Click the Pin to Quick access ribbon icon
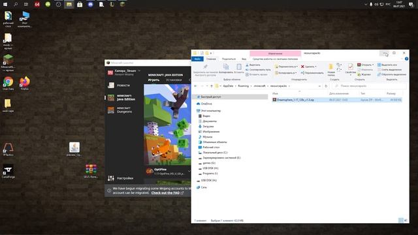Image resolution: width=418 pixels, height=235 pixels. click(x=205, y=70)
